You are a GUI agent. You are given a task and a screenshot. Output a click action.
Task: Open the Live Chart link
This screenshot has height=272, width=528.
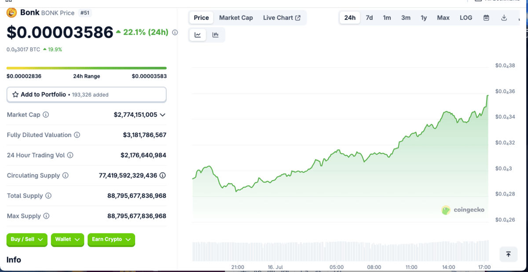[x=282, y=18]
